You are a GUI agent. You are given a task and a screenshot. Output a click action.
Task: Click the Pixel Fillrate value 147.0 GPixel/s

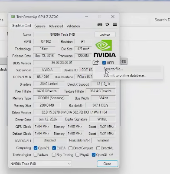[46, 91]
